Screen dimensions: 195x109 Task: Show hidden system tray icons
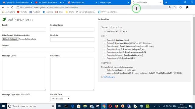tap(160, 106)
